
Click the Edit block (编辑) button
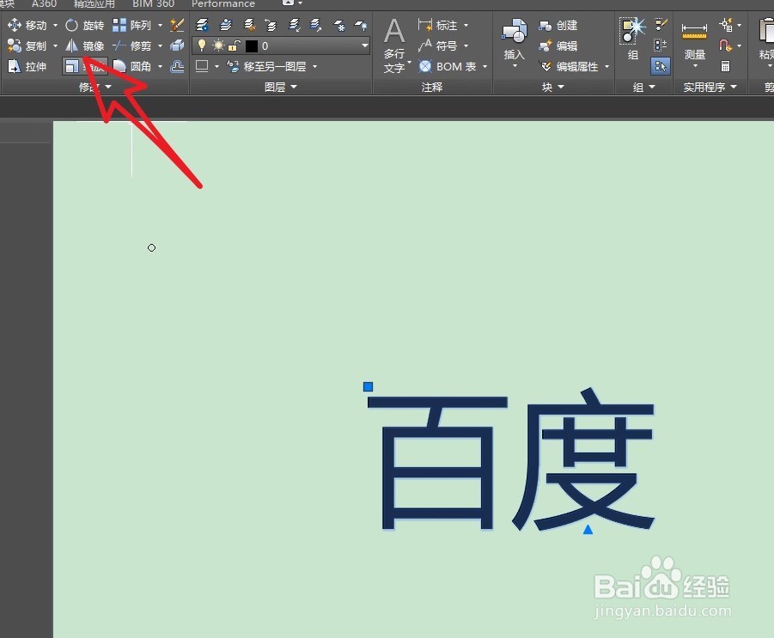click(x=558, y=46)
